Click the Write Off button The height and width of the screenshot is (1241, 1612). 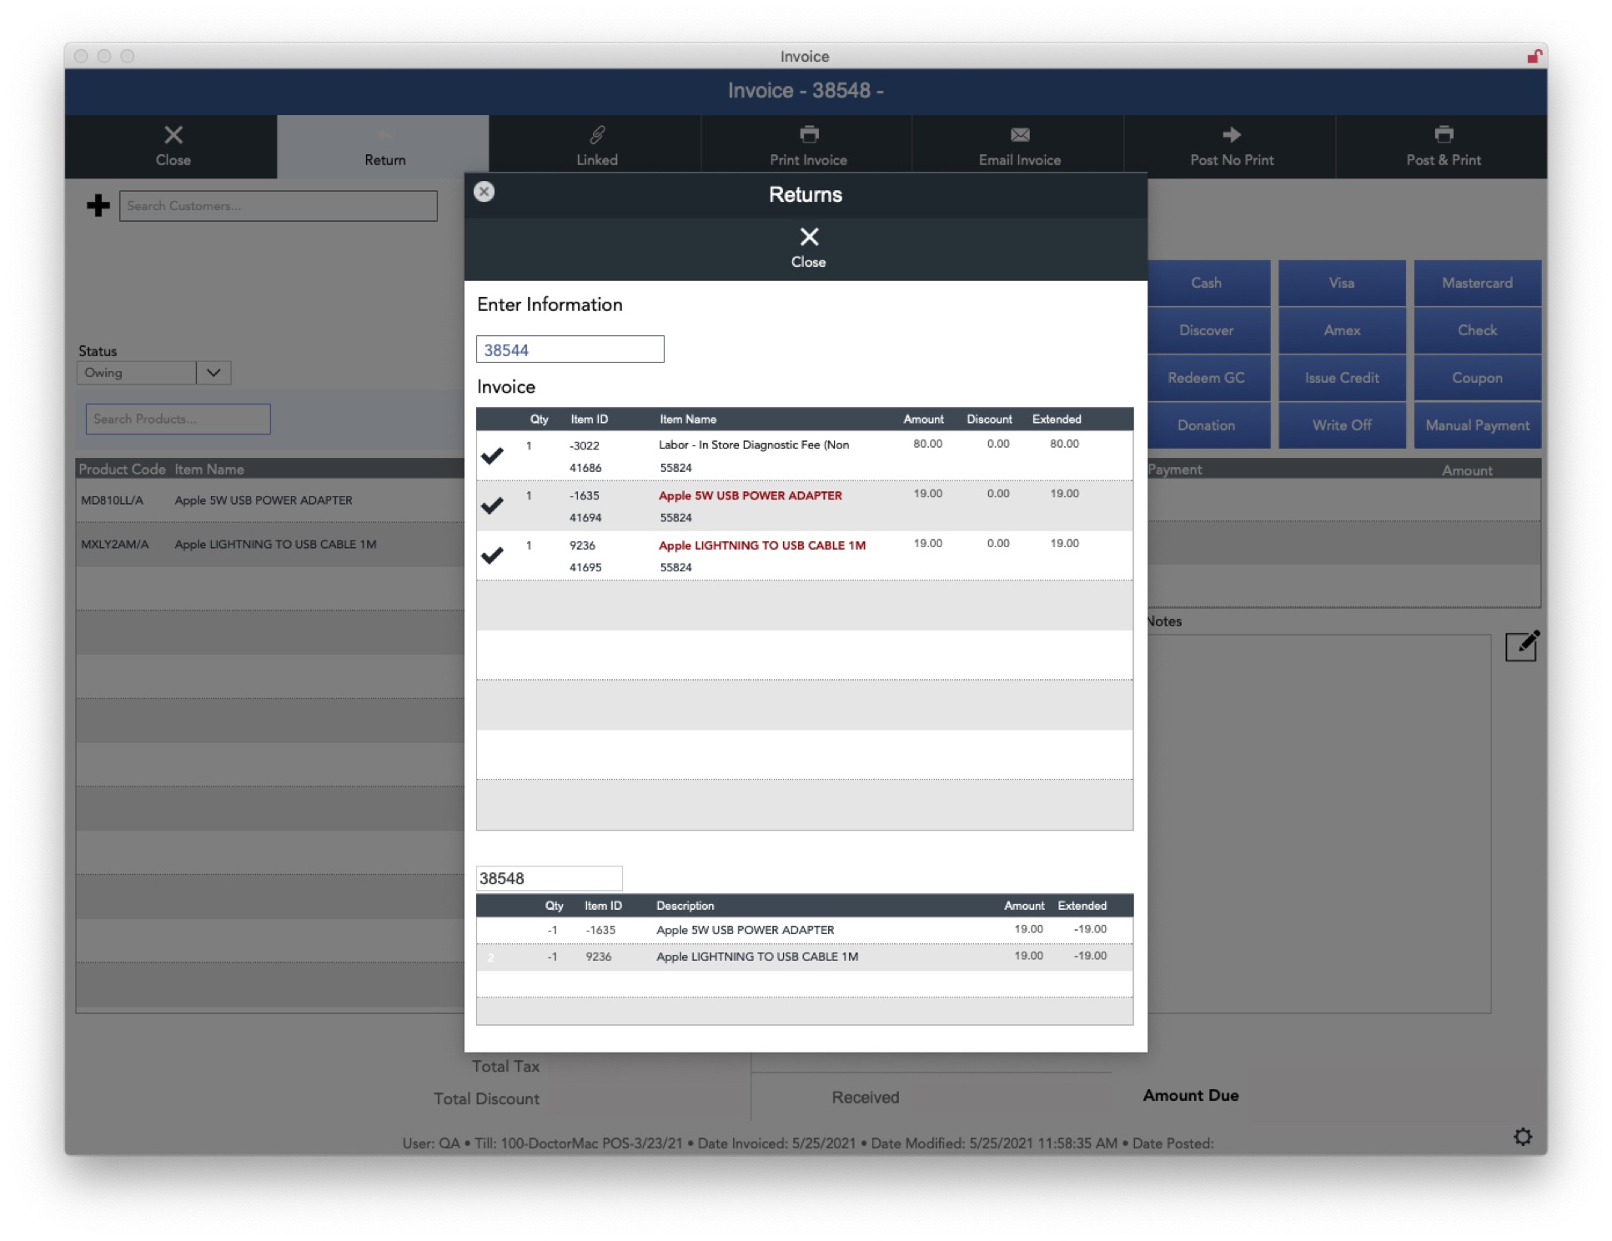tap(1341, 425)
